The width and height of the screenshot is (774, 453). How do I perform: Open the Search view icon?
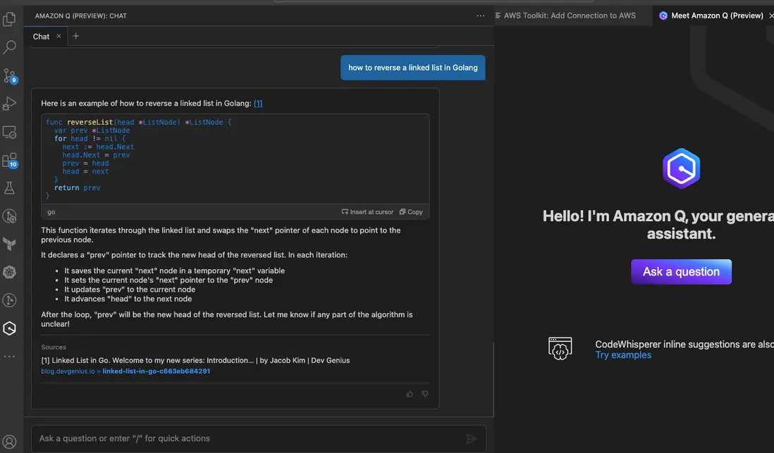[10, 48]
